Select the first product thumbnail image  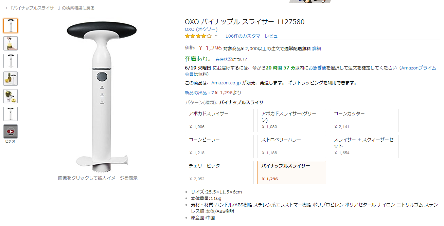11,26
